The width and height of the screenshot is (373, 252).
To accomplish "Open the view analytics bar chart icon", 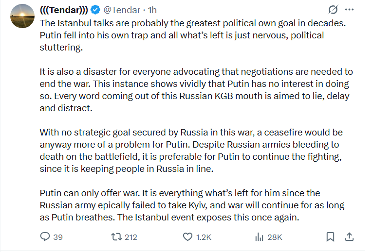I will click(x=259, y=237).
